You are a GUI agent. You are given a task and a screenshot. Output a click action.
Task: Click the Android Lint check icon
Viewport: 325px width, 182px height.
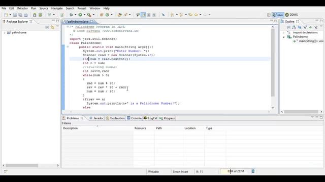(49, 15)
